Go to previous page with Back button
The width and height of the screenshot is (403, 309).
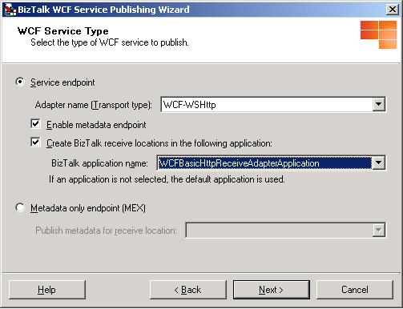188,290
